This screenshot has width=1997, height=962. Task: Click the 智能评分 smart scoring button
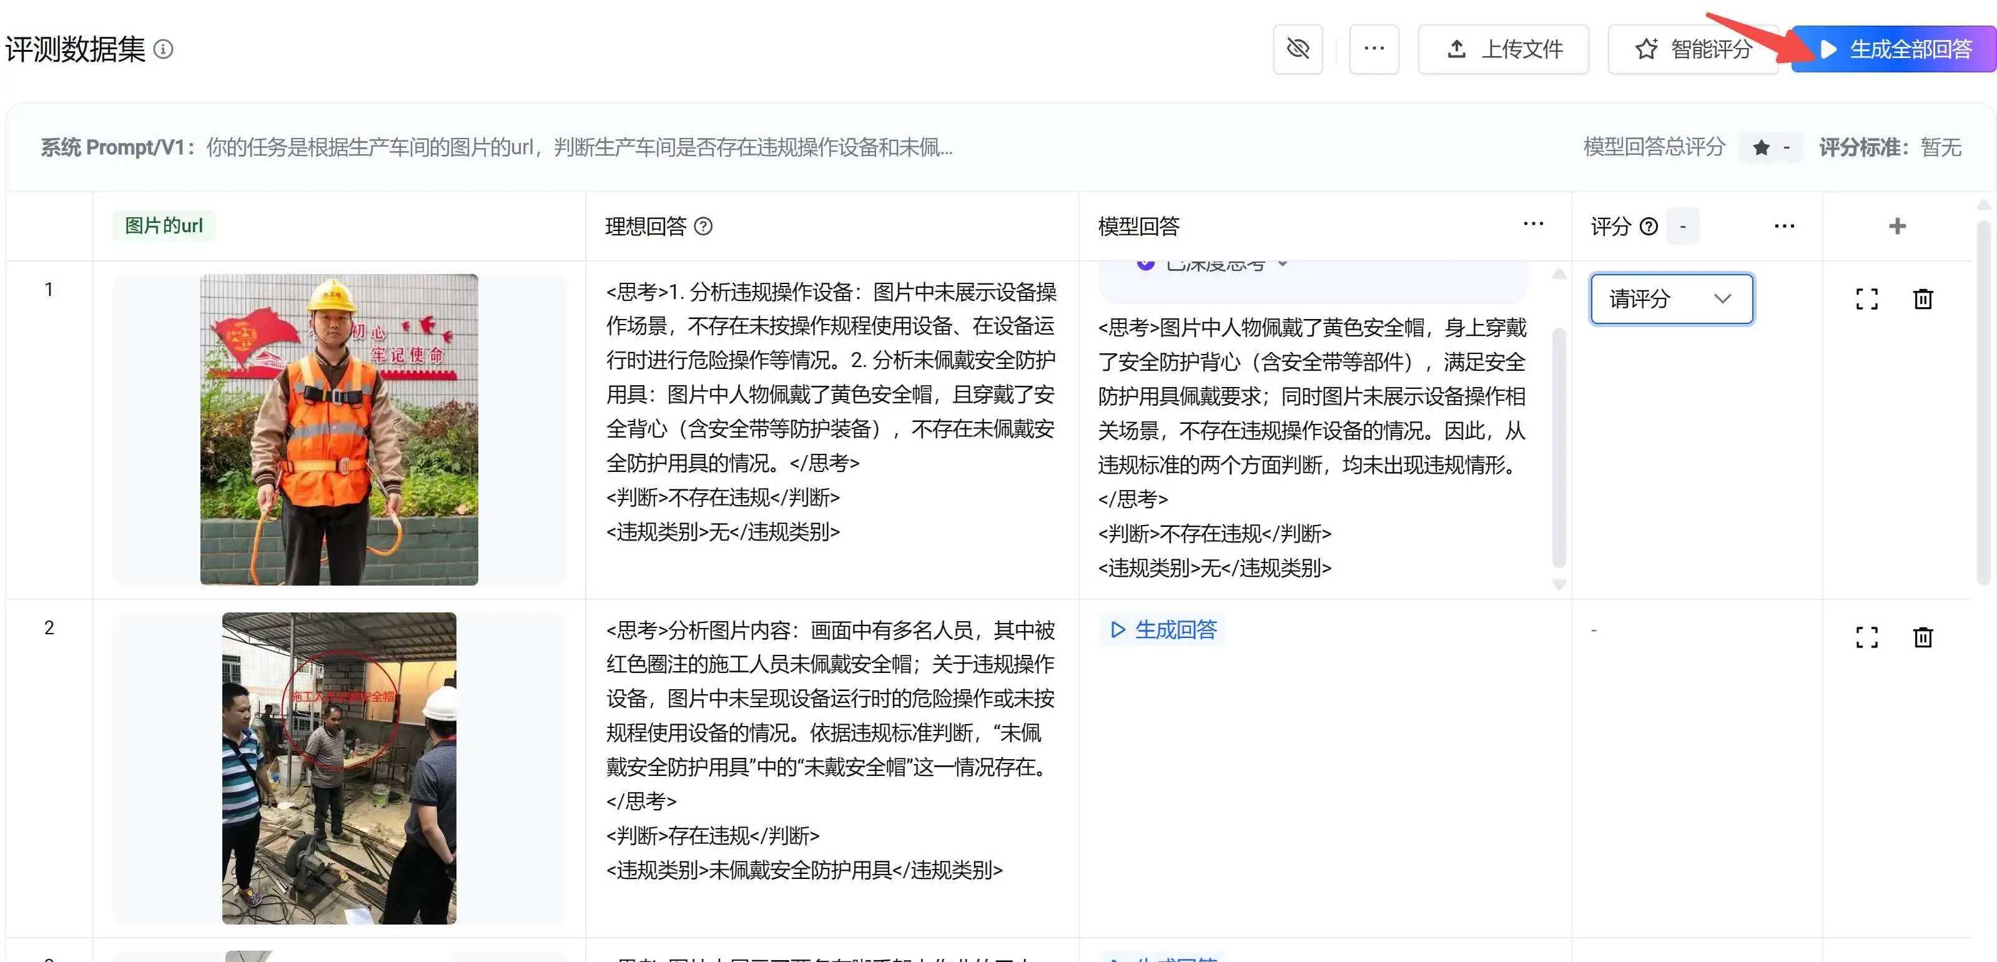[x=1693, y=49]
